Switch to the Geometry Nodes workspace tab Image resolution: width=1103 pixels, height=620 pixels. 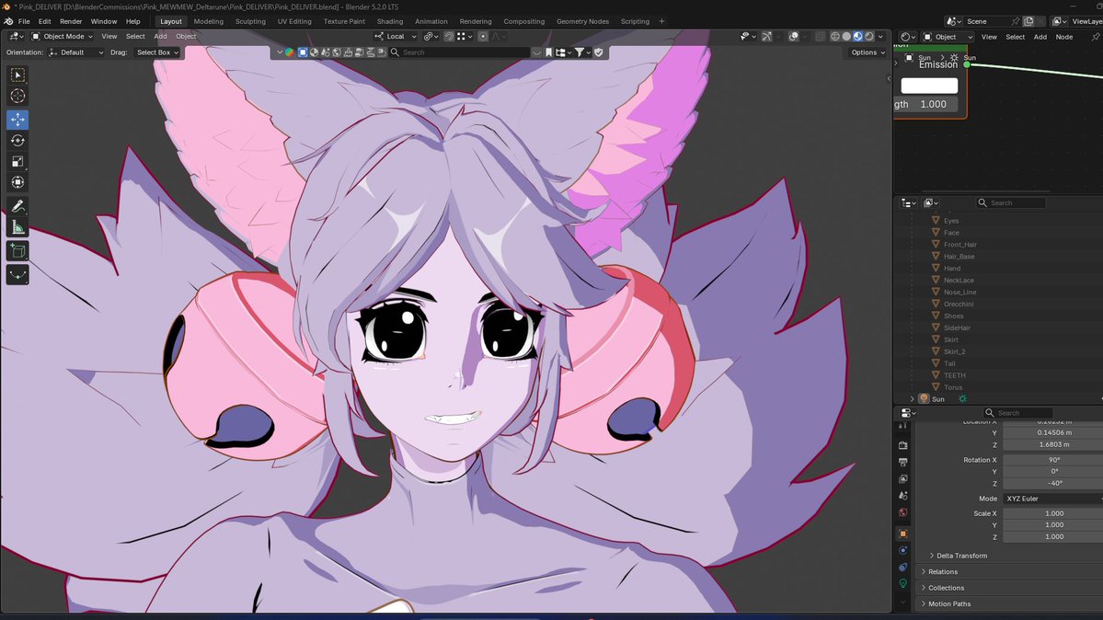pyautogui.click(x=582, y=21)
